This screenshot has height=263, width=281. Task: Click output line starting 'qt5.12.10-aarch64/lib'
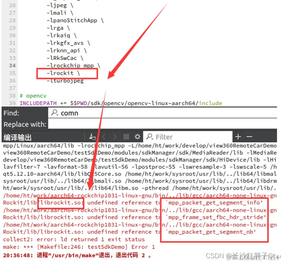(x=140, y=174)
